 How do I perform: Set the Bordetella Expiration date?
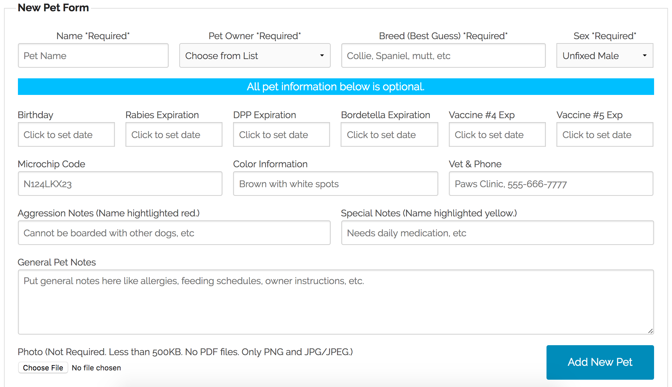tap(389, 134)
